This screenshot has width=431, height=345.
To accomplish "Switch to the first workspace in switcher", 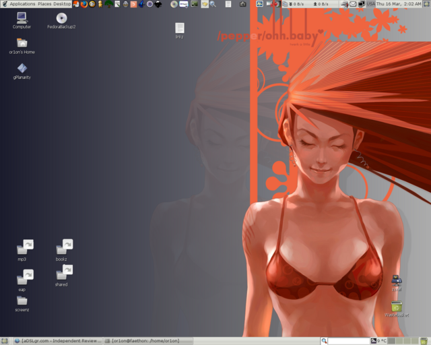I will point(391,341).
